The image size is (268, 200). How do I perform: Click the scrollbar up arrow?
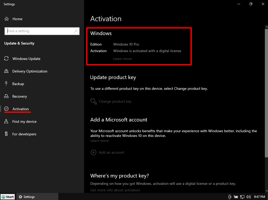coord(267,27)
